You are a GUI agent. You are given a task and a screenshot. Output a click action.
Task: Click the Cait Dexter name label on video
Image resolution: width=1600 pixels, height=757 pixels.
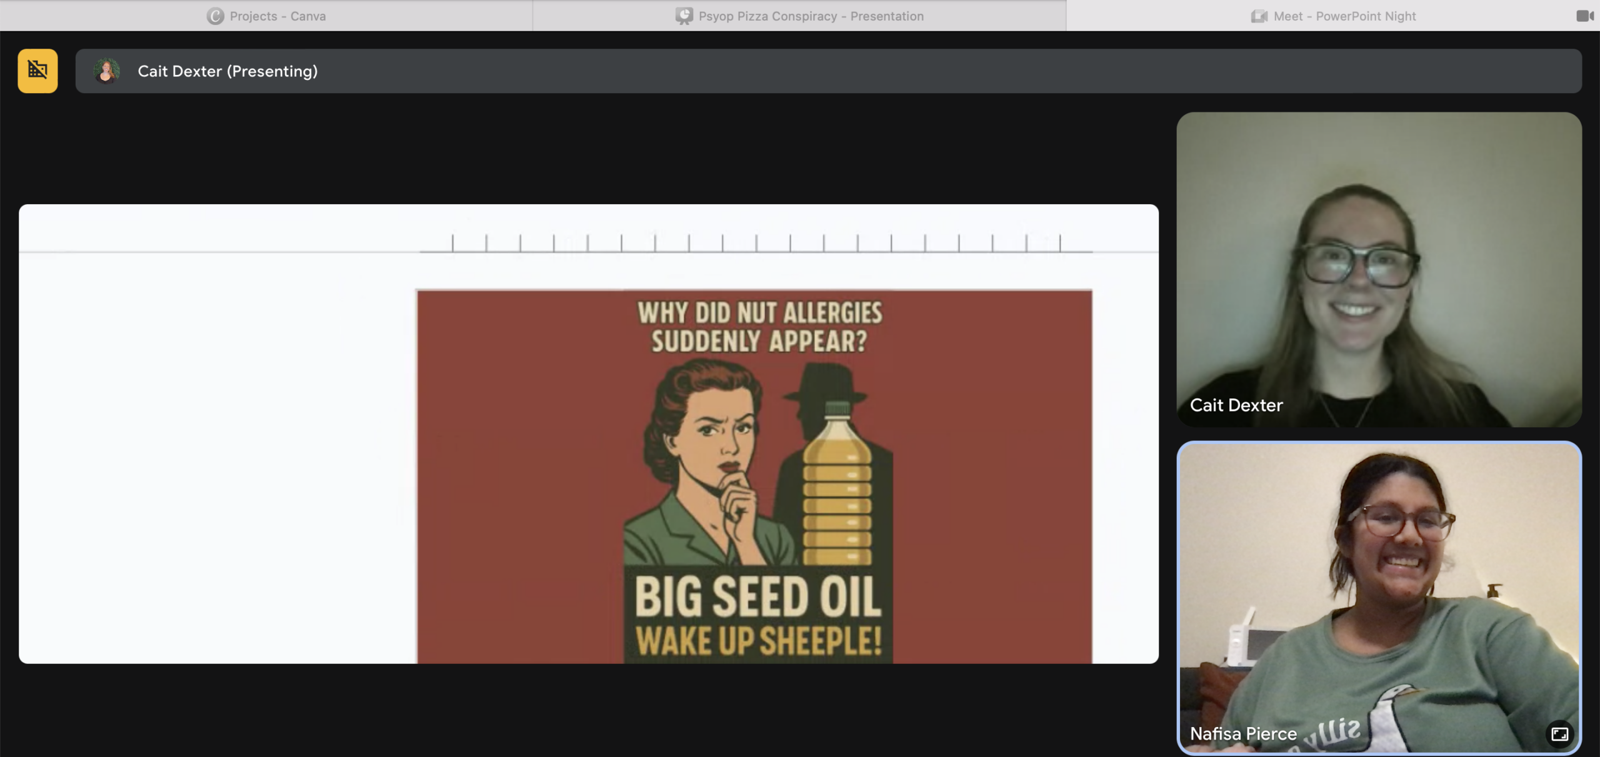point(1236,405)
